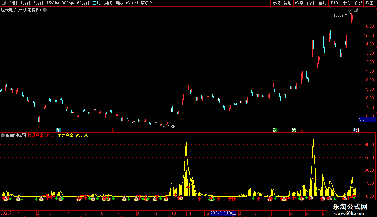Click the 4.89 low price label

pos(171,127)
